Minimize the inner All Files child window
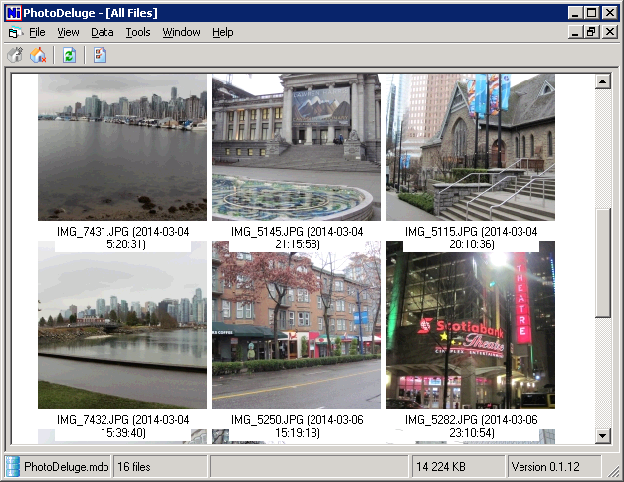The image size is (624, 482). point(575,32)
